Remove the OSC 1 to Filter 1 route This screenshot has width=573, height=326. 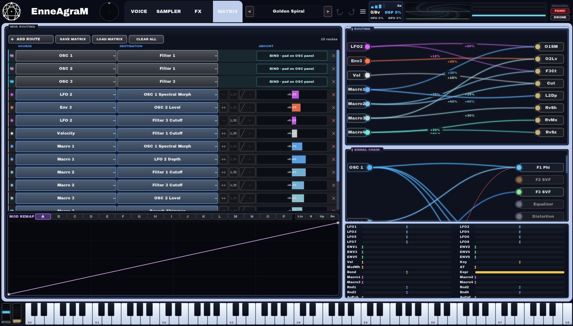[334, 56]
